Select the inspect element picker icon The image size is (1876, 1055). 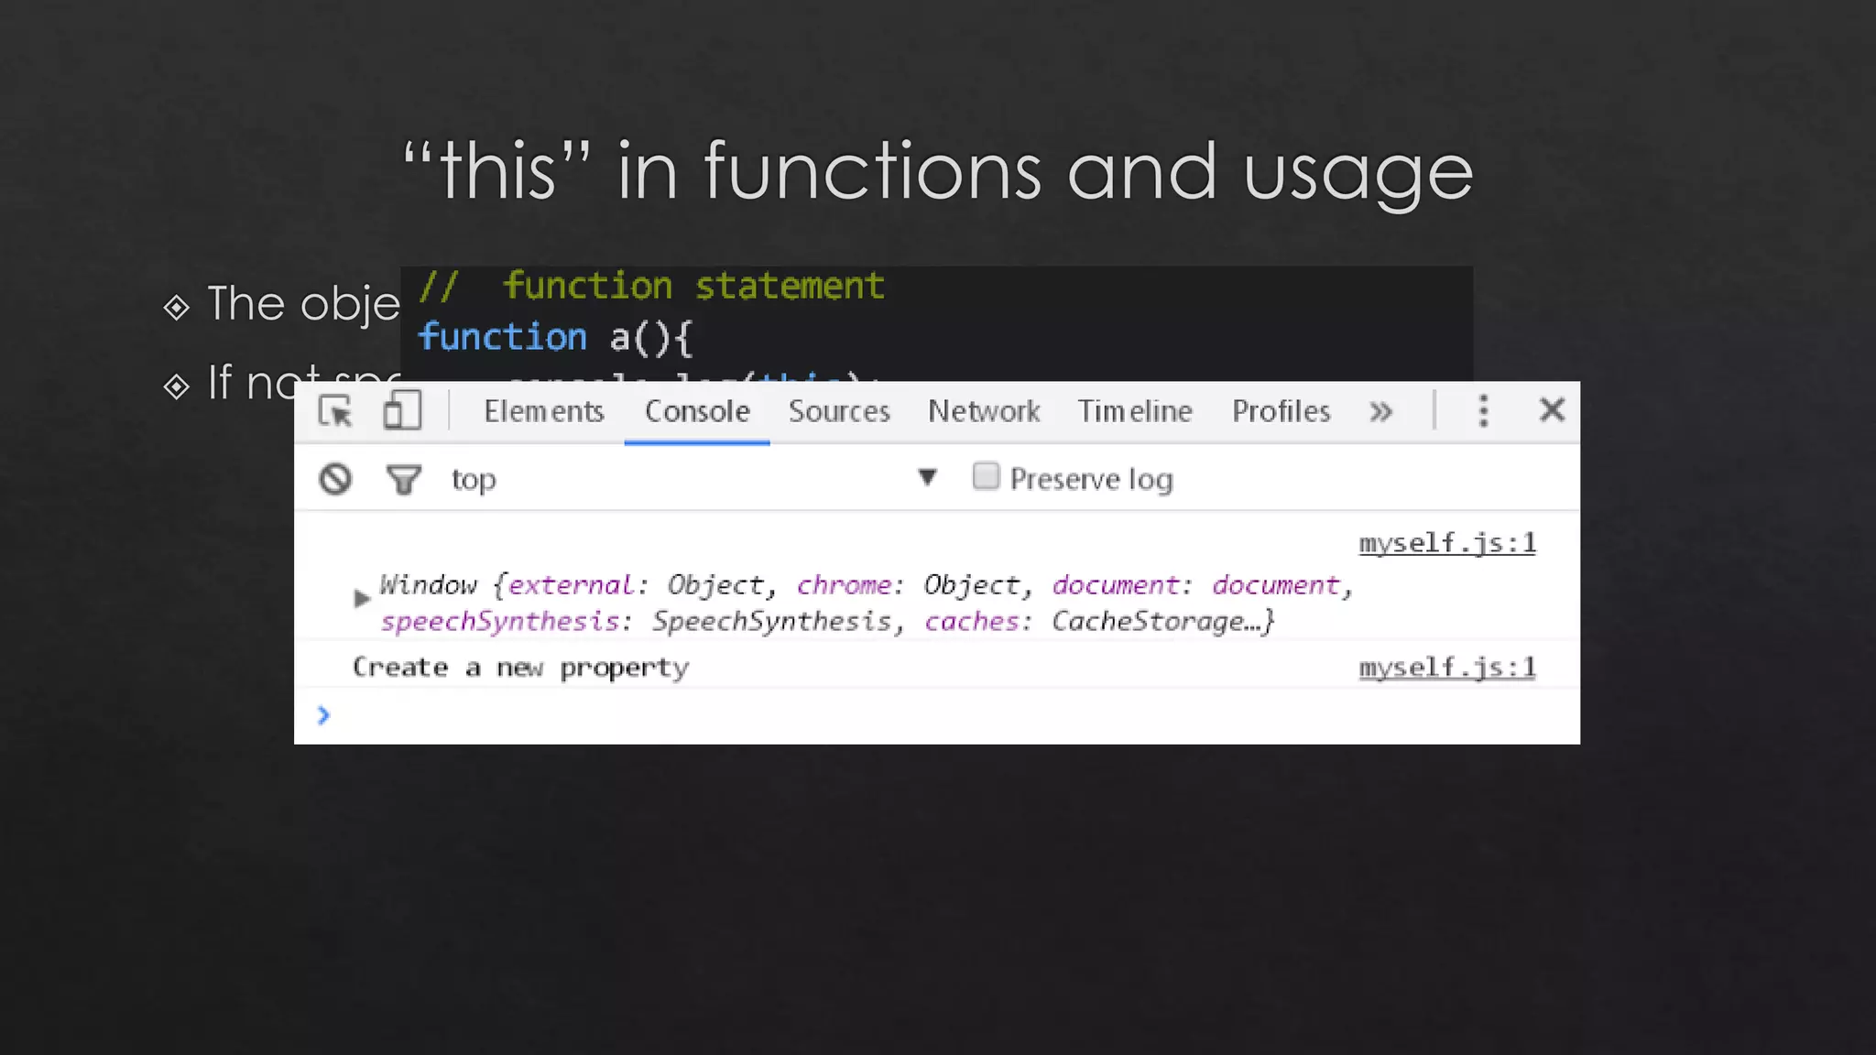pyautogui.click(x=335, y=411)
